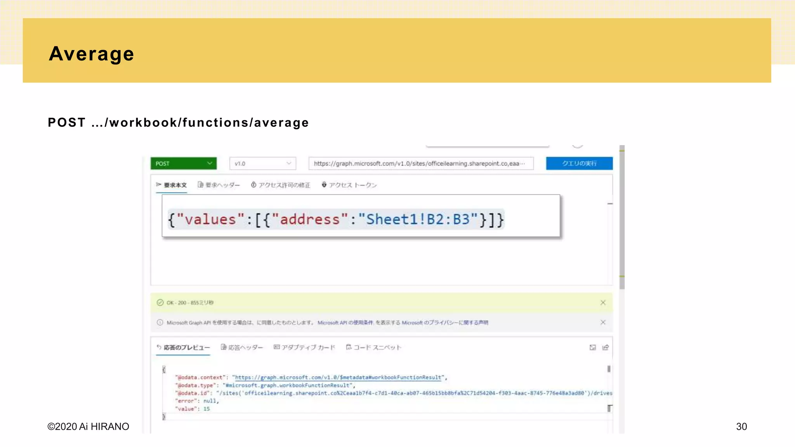This screenshot has height=447, width=795.
Task: Select the 要求本文 tab
Action: tap(172, 185)
